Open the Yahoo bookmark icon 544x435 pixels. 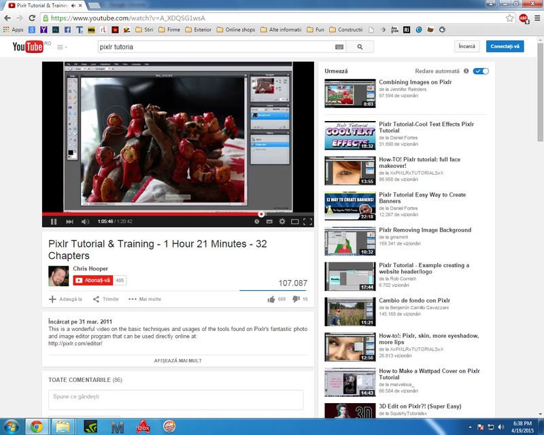click(x=44, y=30)
